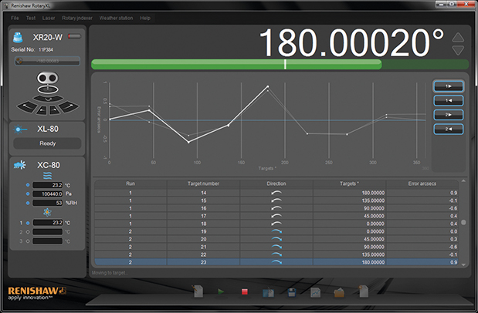Click the XL-80 laser beam icon

click(x=20, y=130)
